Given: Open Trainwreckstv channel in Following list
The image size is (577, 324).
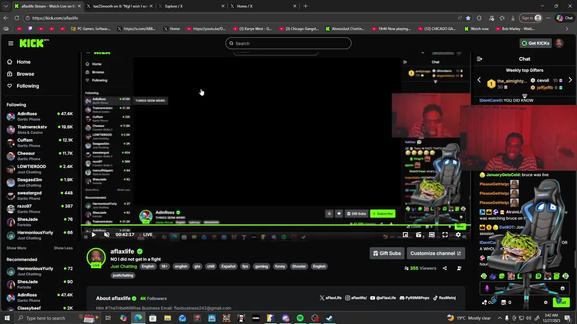Looking at the screenshot, I should coord(40,130).
